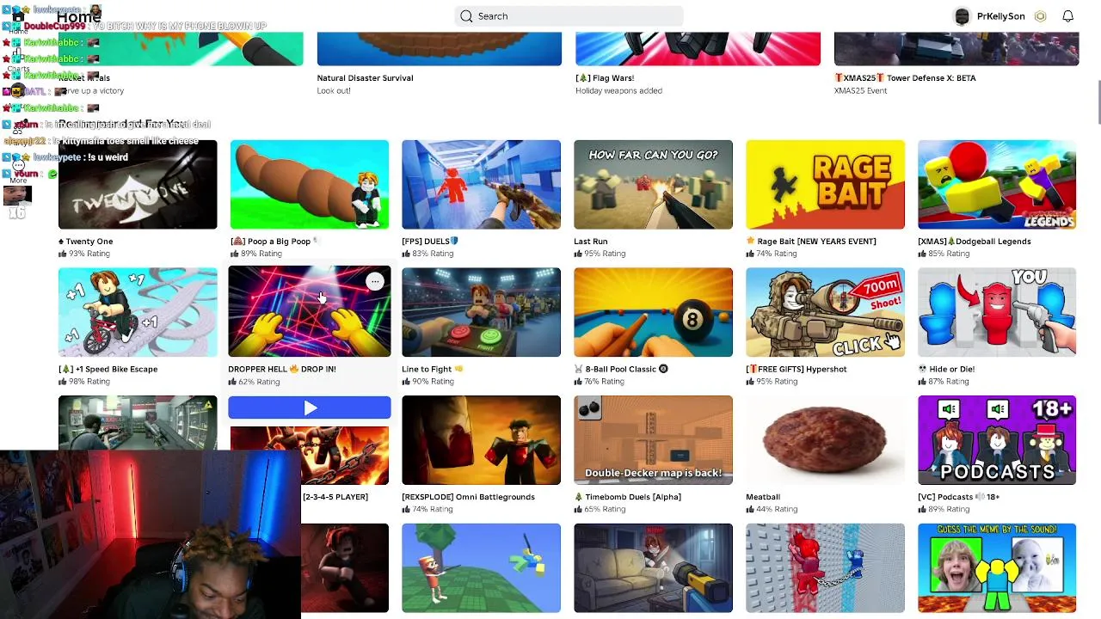Screen dimensions: 1101x619
Task: Open the Twenty One game thumbnail
Action: pos(138,185)
